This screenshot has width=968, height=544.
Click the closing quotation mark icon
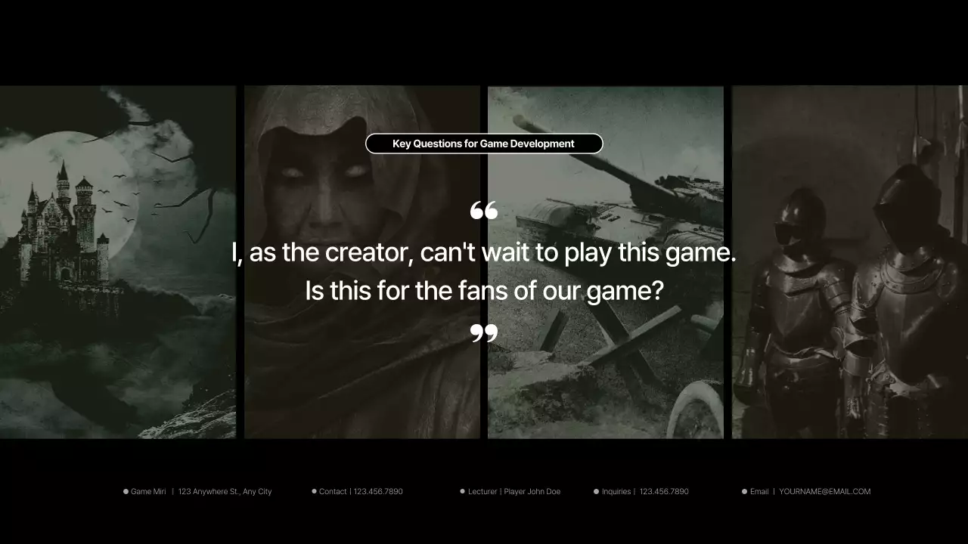pos(484,332)
